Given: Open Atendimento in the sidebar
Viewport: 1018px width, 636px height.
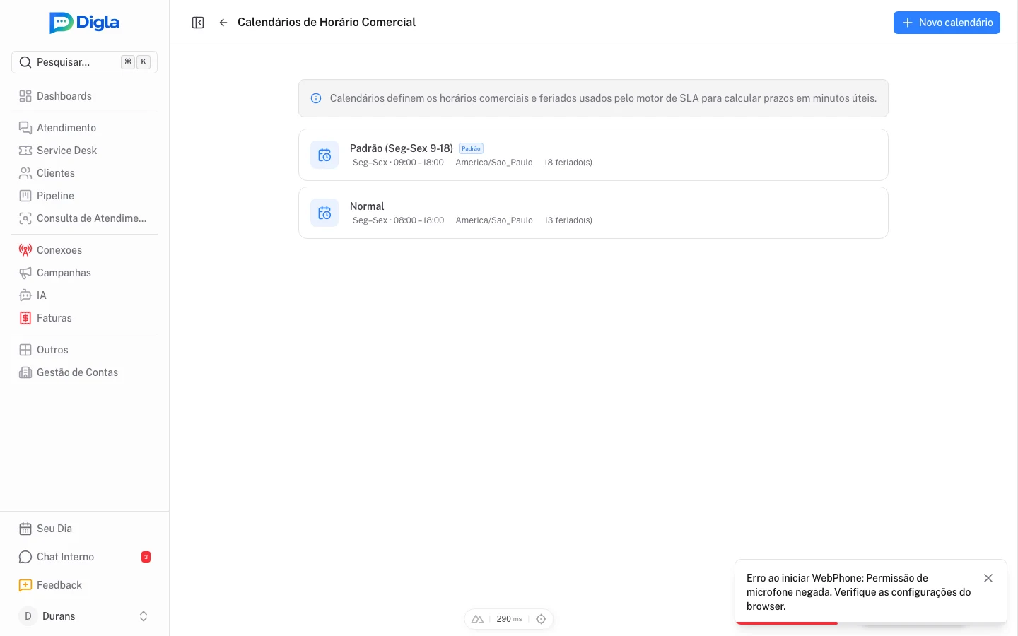Looking at the screenshot, I should pyautogui.click(x=84, y=128).
